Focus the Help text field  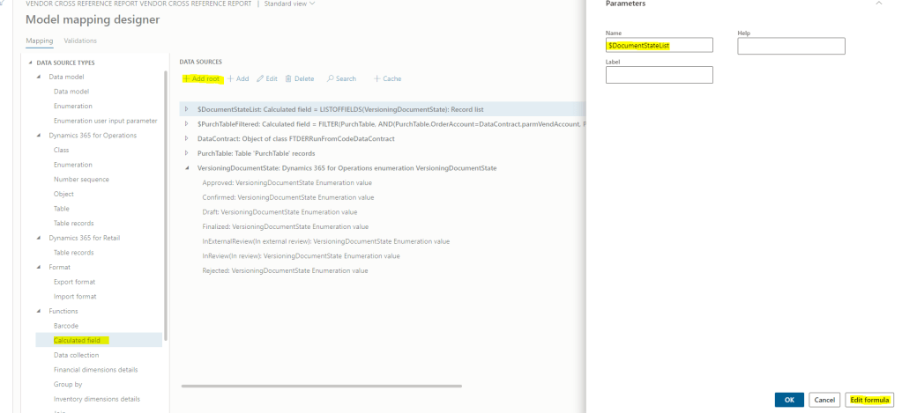[791, 46]
